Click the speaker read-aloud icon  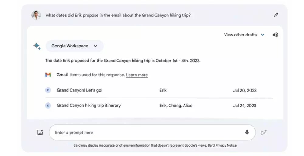[x=275, y=35]
